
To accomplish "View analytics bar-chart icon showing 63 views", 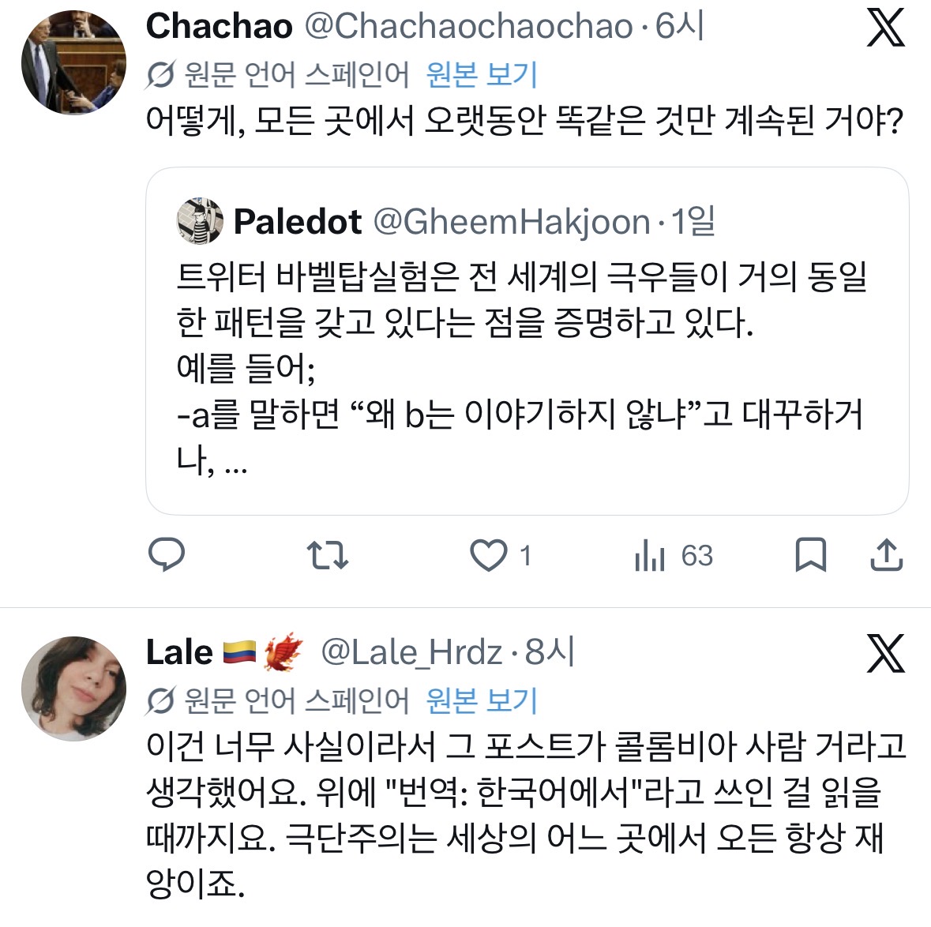I will click(x=650, y=556).
